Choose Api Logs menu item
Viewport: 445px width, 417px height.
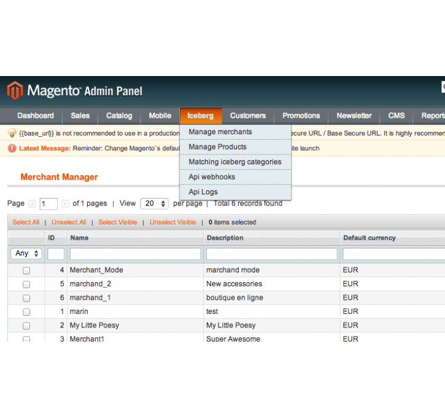[235, 192]
